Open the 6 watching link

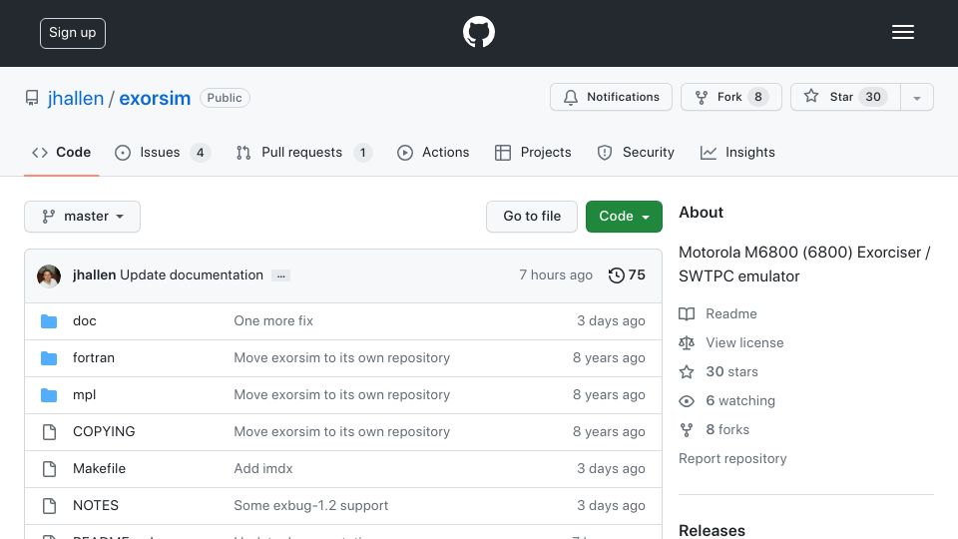pos(739,401)
